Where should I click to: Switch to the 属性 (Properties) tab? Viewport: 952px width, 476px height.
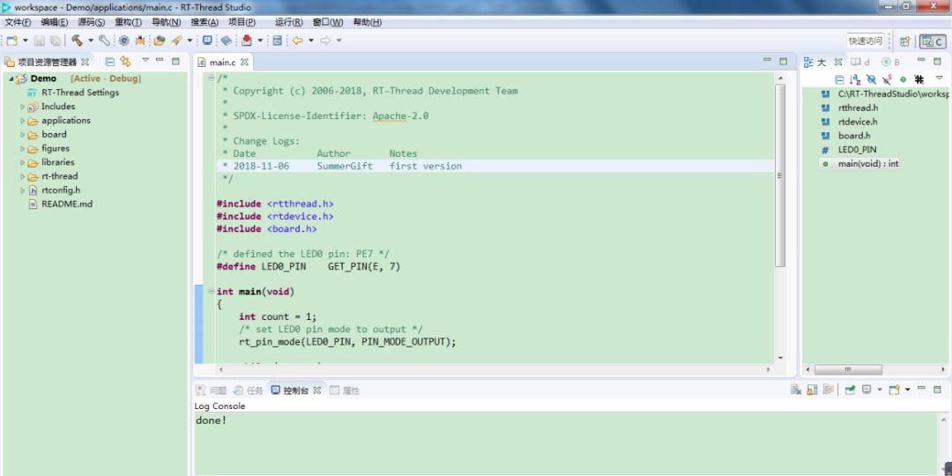[345, 390]
